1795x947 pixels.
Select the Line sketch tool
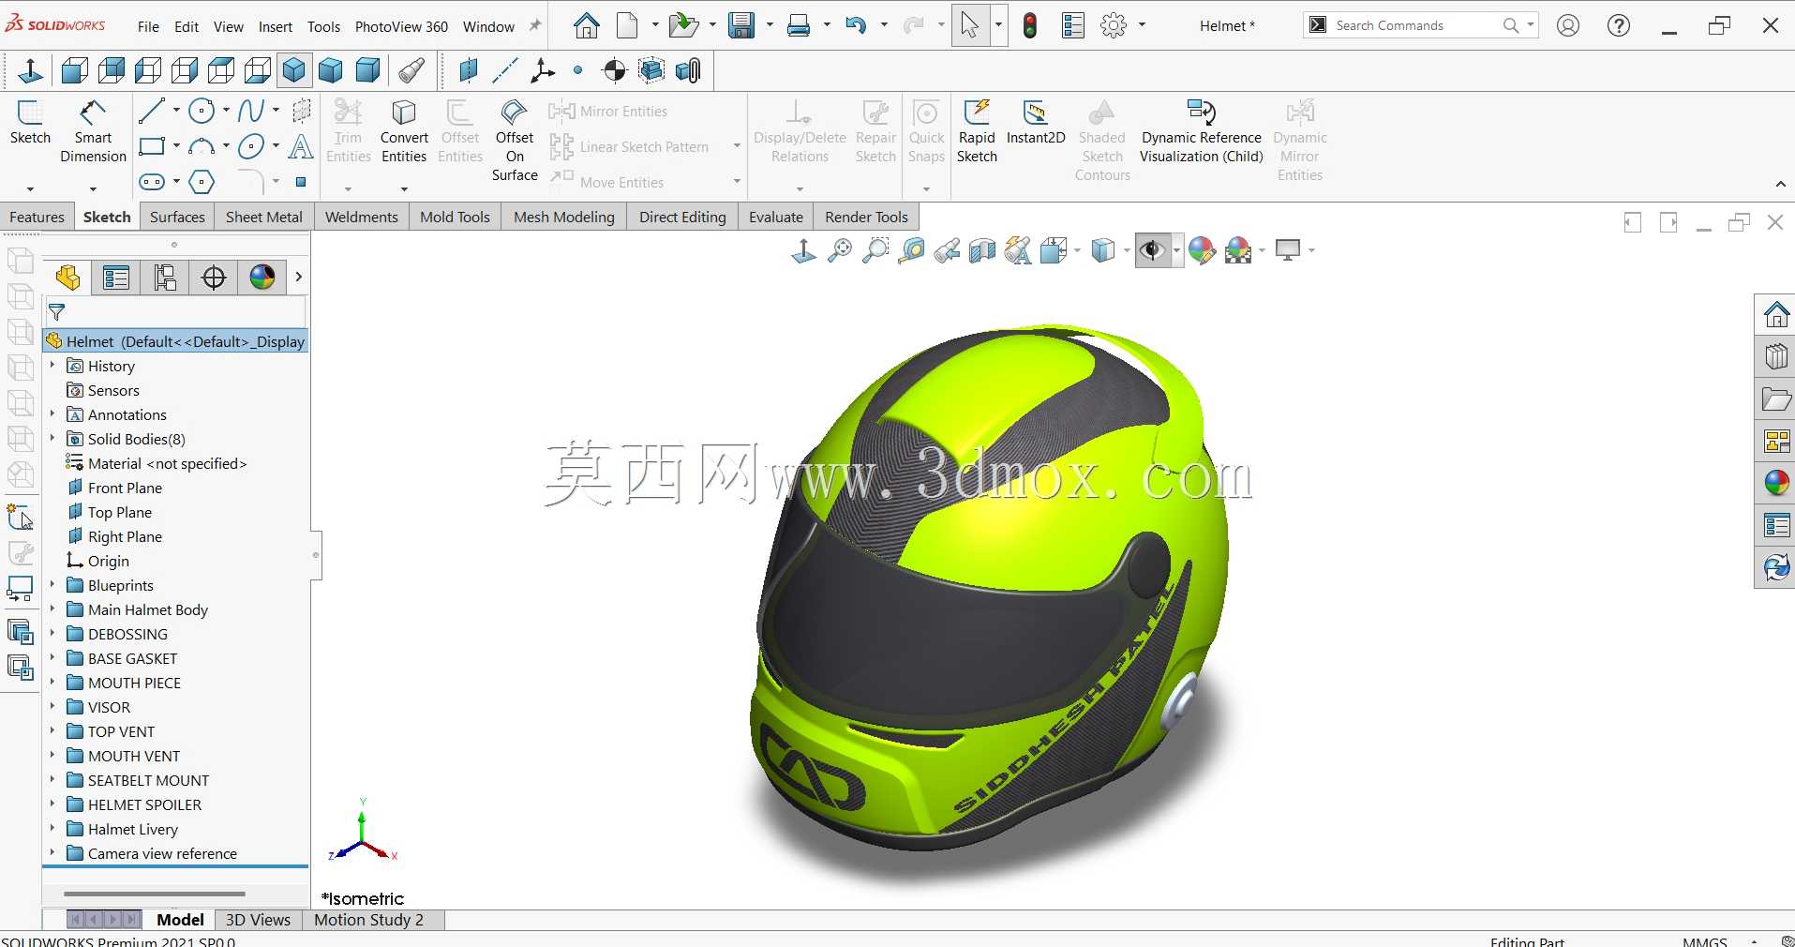151,111
